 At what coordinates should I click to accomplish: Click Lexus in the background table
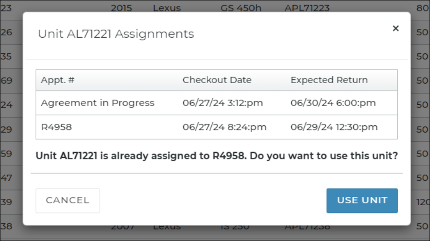pos(167,8)
